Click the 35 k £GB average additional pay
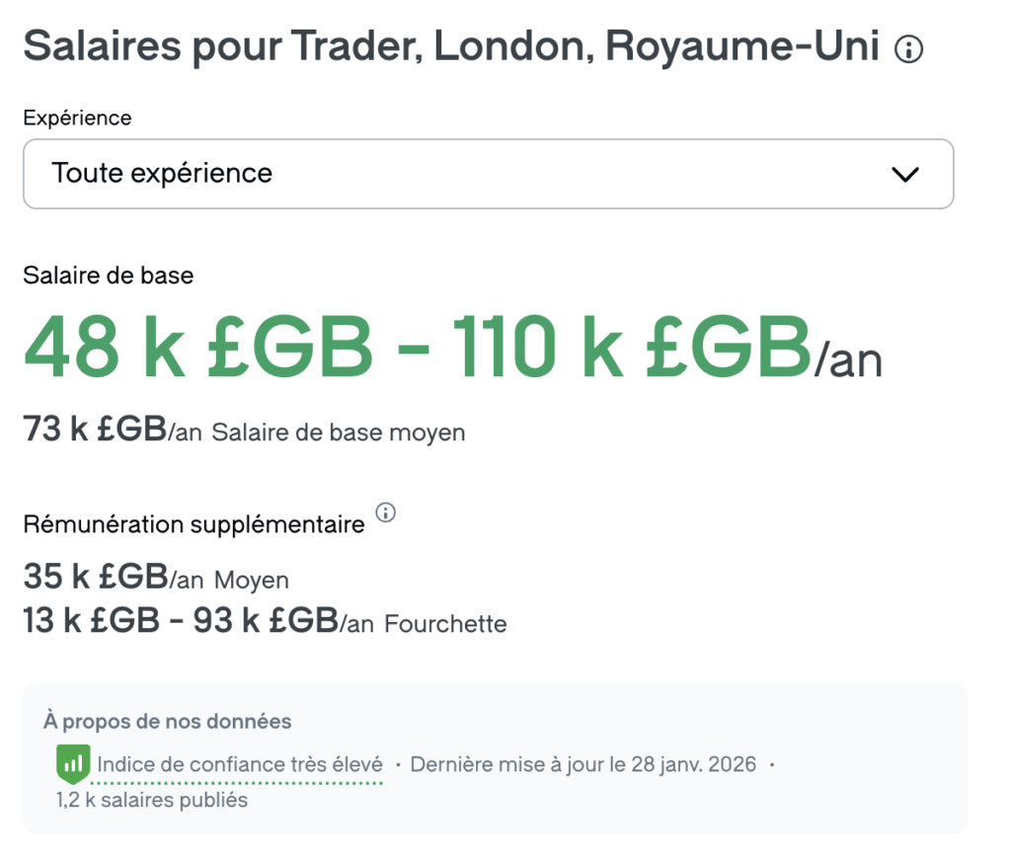Viewport: 1011px width, 866px height. (x=95, y=578)
